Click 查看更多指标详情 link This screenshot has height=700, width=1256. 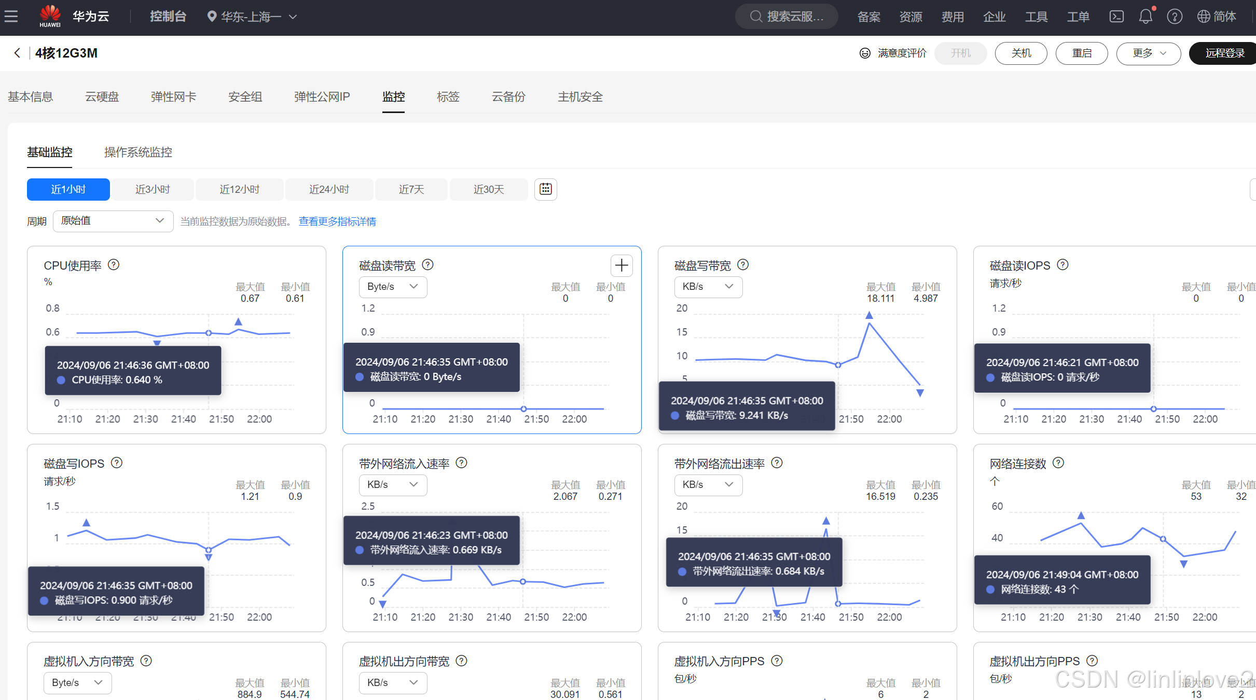coord(336,221)
